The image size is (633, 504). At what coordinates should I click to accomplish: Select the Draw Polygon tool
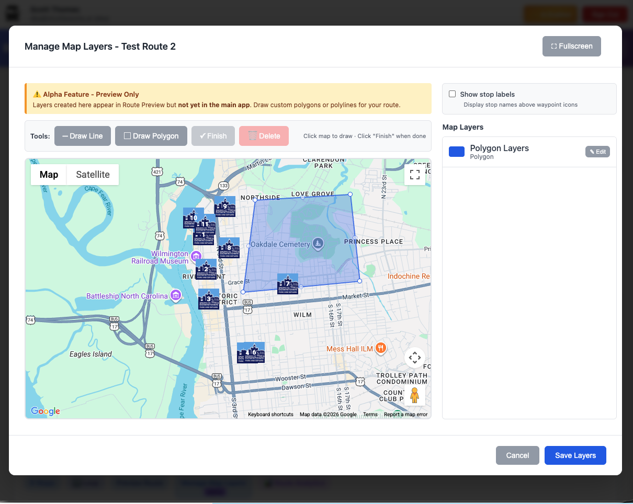coord(151,136)
